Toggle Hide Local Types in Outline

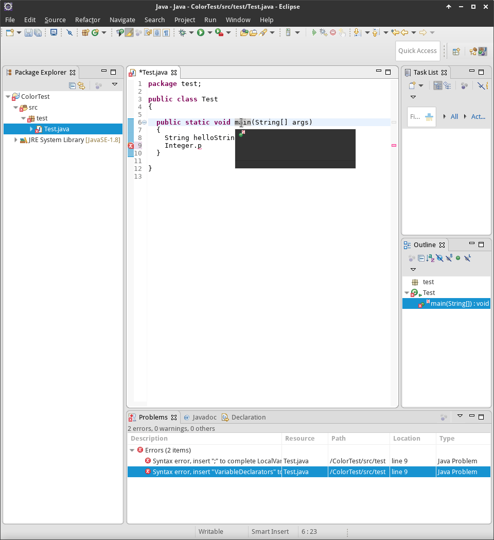pyautogui.click(x=467, y=258)
